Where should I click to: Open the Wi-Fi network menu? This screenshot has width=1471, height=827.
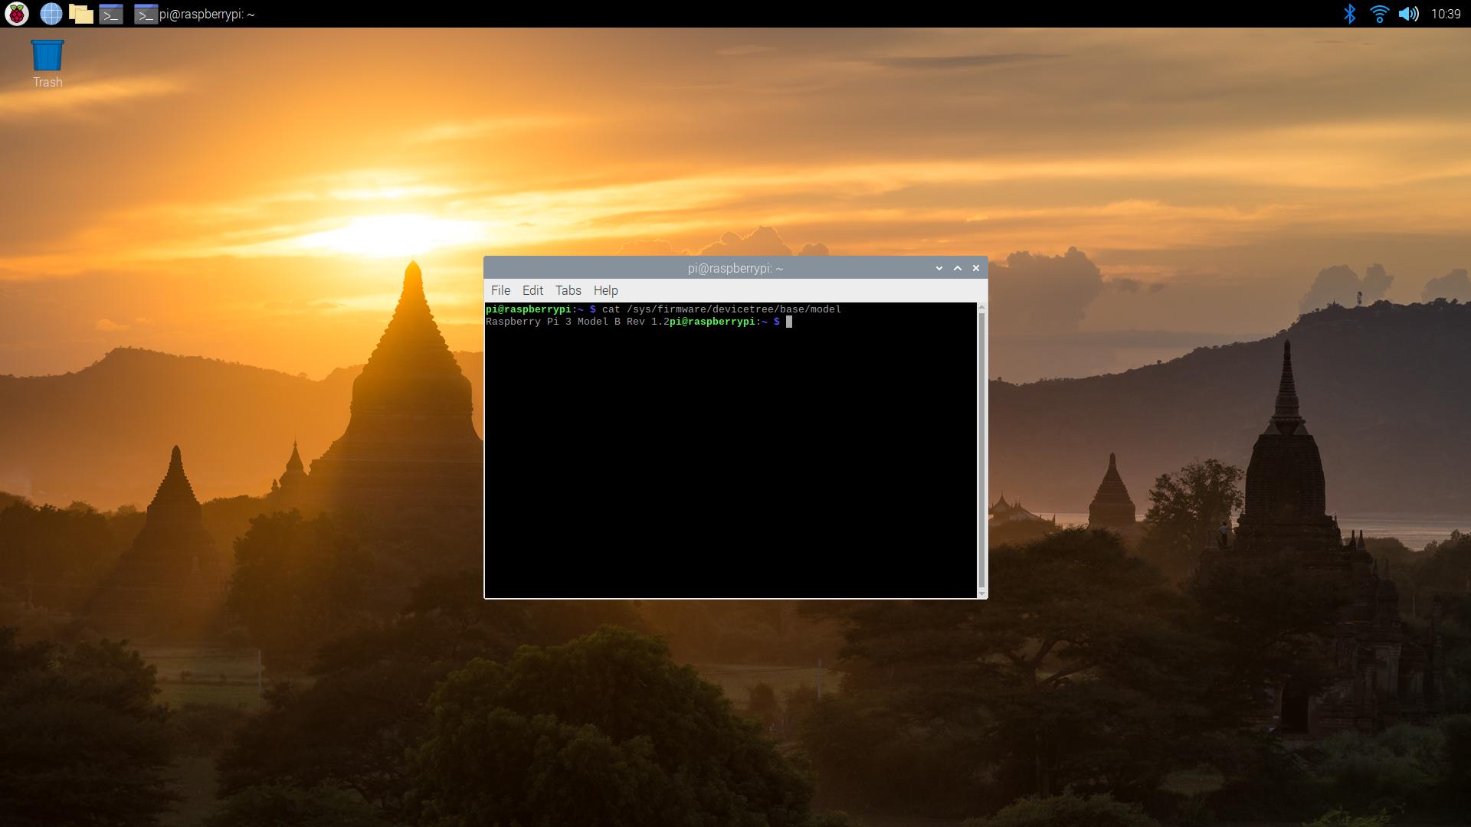(x=1379, y=14)
